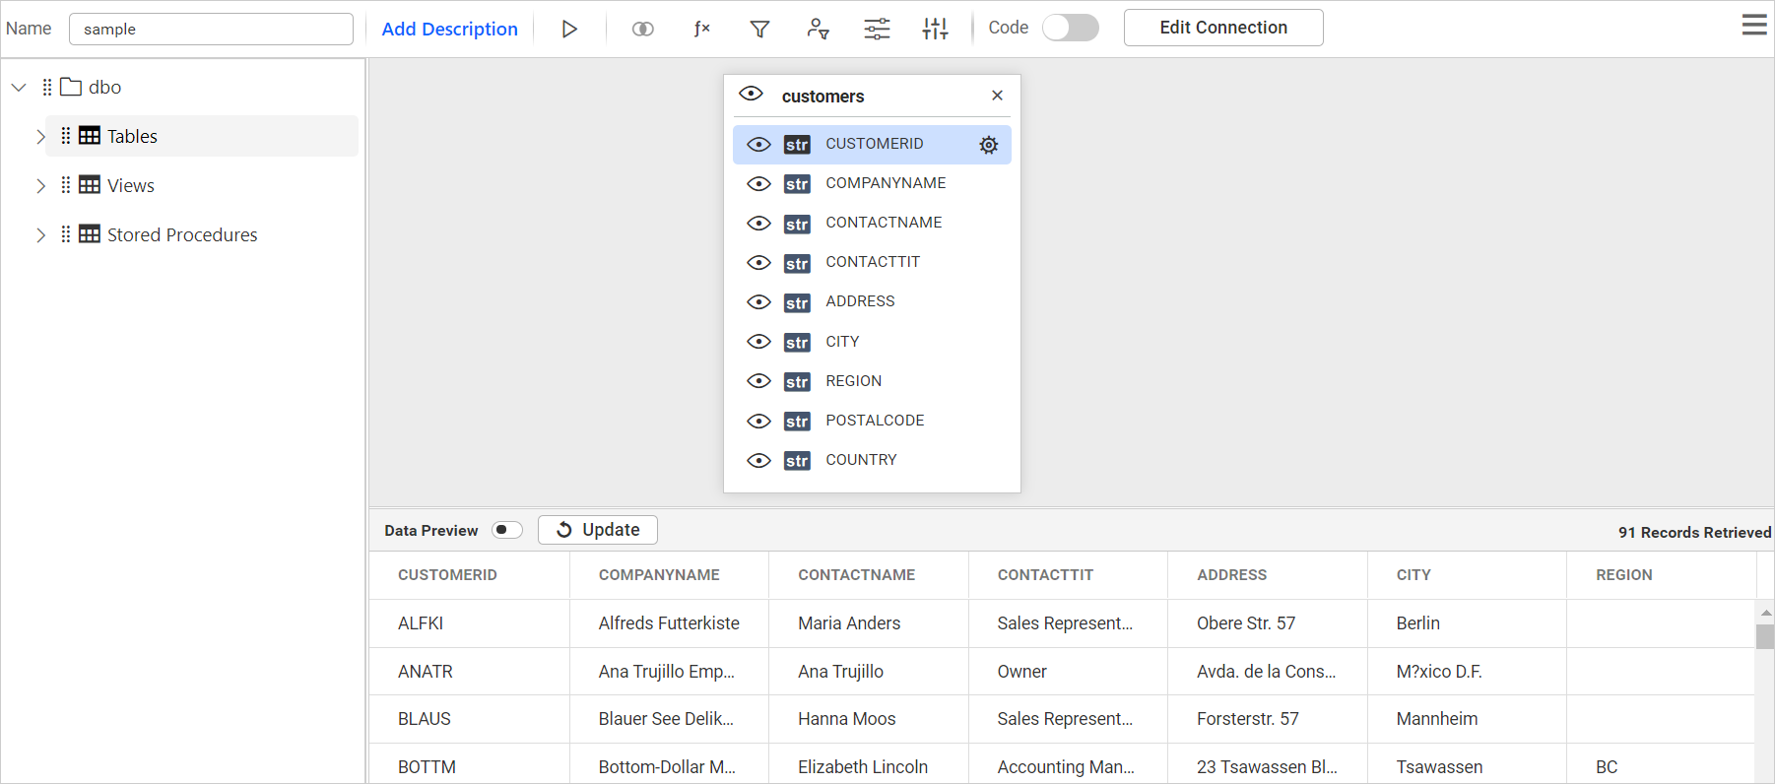Click the Edit Connection button
Screen dimensions: 1775x784
1222,28
